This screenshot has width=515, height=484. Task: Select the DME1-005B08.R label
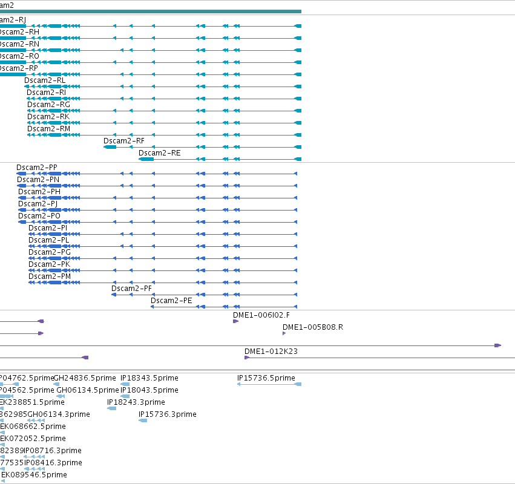click(x=313, y=328)
